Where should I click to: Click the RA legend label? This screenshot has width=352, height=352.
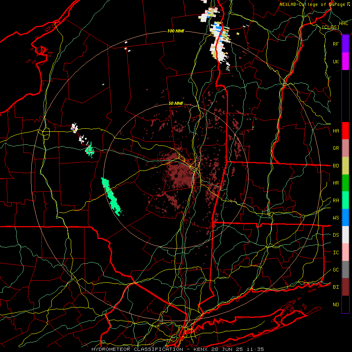click(x=336, y=201)
